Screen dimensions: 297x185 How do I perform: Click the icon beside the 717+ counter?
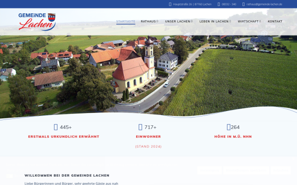(141, 127)
